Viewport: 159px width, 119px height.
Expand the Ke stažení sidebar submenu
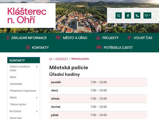pos(37,111)
